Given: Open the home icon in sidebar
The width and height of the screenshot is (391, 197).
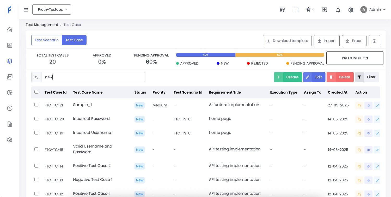Looking at the screenshot, I should point(10,30).
